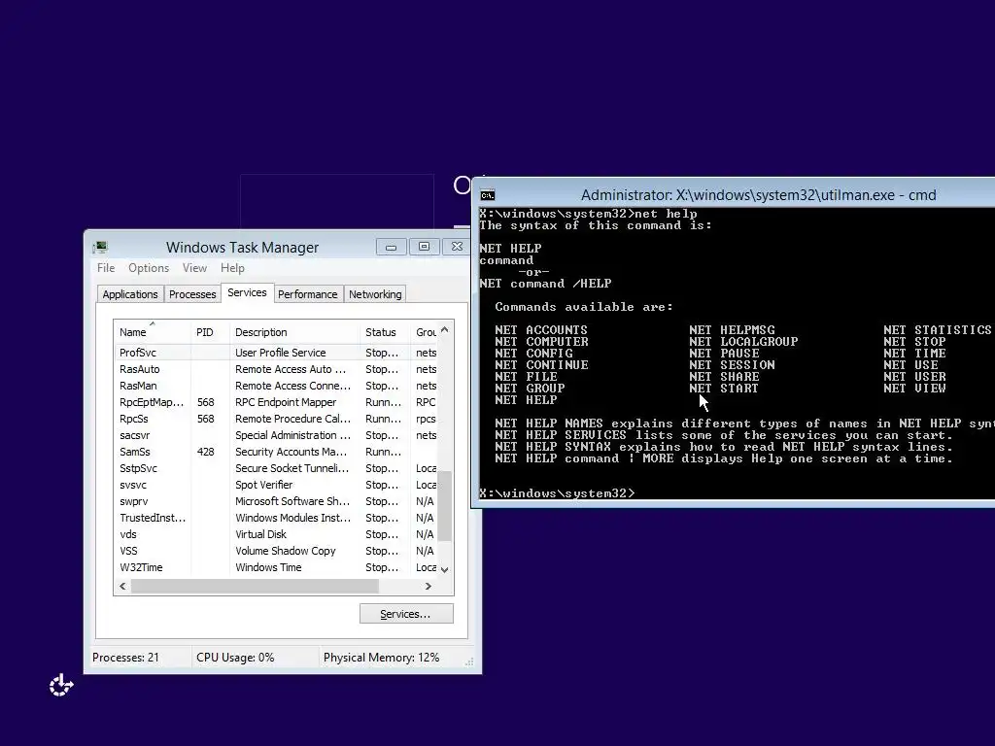Image resolution: width=995 pixels, height=746 pixels.
Task: Open the View menu in Task Manager
Action: pos(194,268)
